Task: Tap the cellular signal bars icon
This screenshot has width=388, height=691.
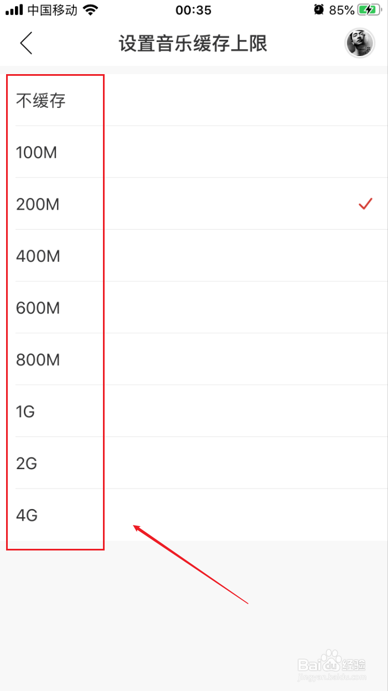Action: click(14, 10)
